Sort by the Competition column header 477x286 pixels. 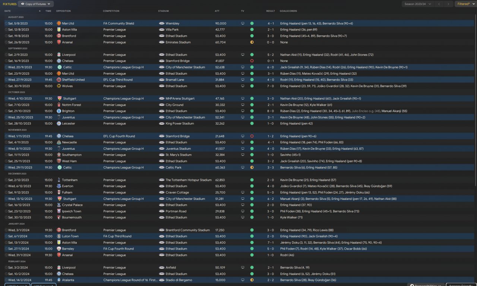(x=111, y=11)
